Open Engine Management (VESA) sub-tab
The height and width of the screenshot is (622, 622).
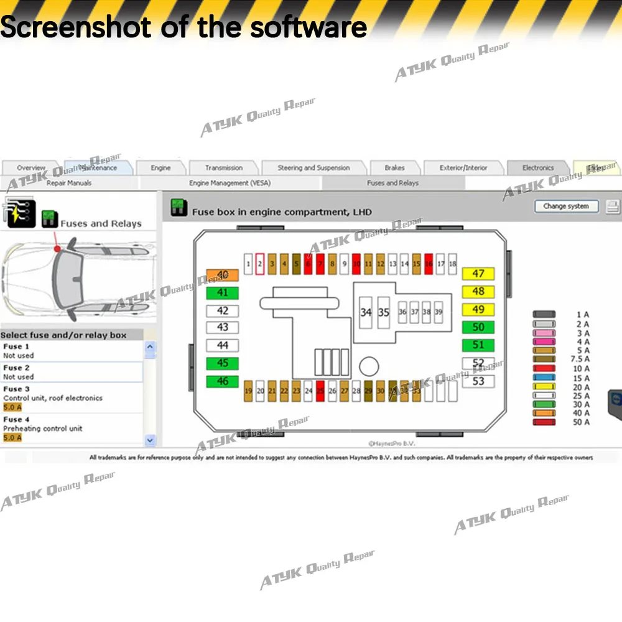pos(230,183)
